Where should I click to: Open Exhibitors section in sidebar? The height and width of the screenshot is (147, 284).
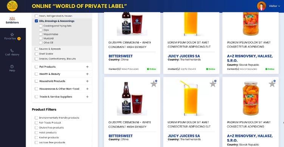coord(12,20)
